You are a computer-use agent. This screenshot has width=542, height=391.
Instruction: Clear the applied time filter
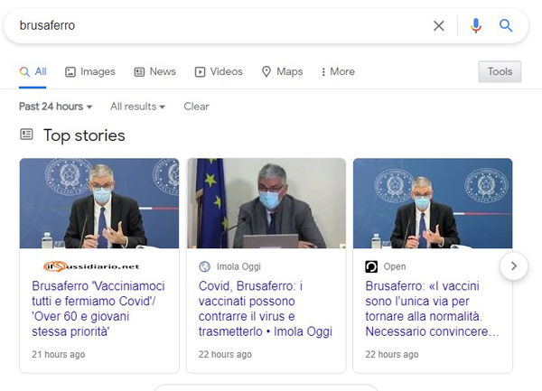coord(196,107)
